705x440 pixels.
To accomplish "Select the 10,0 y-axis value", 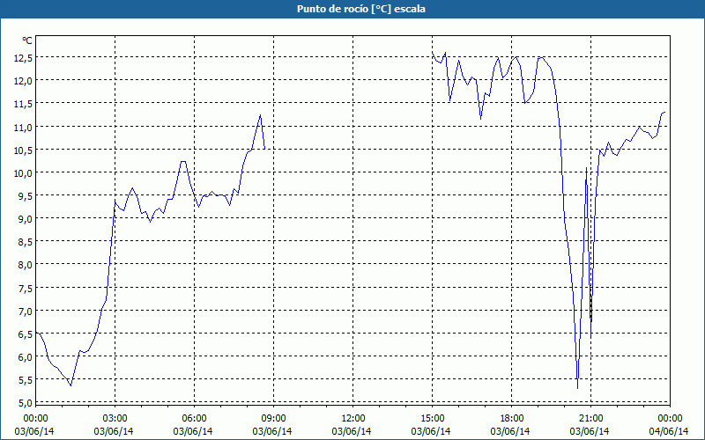I will (x=23, y=172).
